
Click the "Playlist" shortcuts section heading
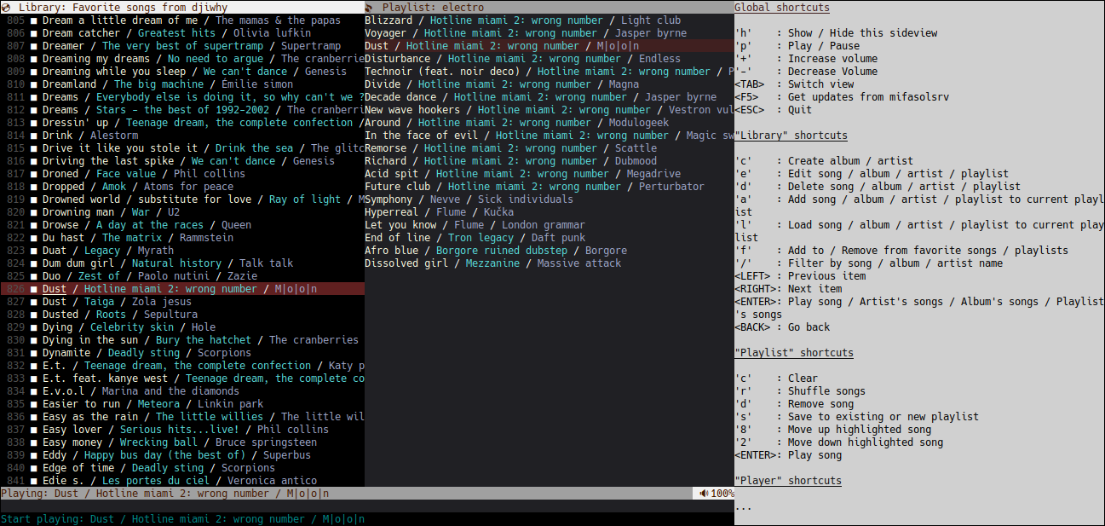coord(793,353)
